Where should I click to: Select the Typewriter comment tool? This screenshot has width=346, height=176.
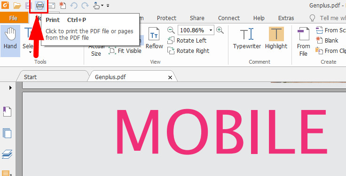point(247,38)
